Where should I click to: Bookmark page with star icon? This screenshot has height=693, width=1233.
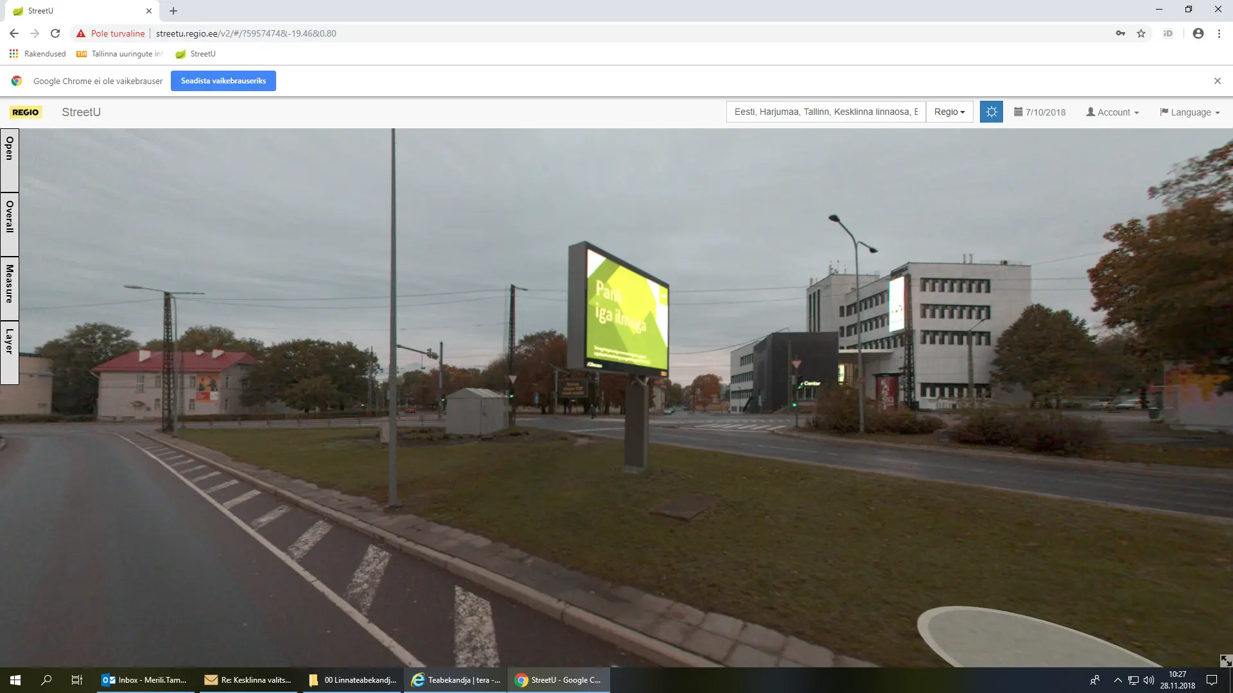click(1141, 33)
